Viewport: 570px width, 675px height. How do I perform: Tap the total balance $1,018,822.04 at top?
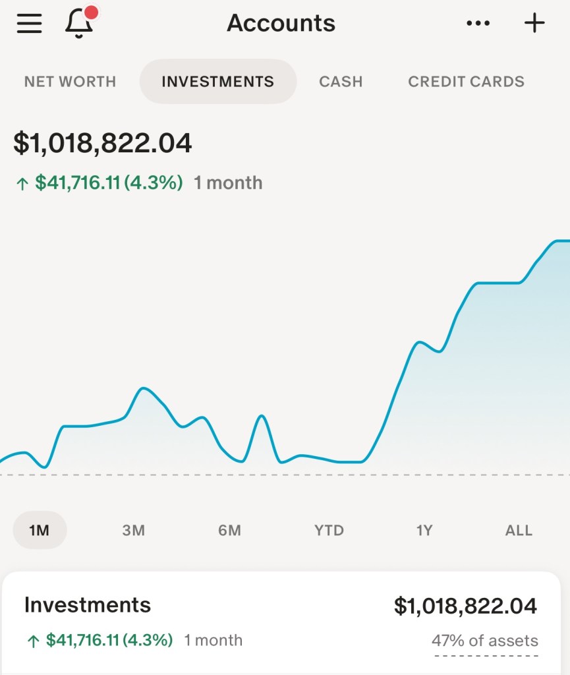pyautogui.click(x=103, y=143)
